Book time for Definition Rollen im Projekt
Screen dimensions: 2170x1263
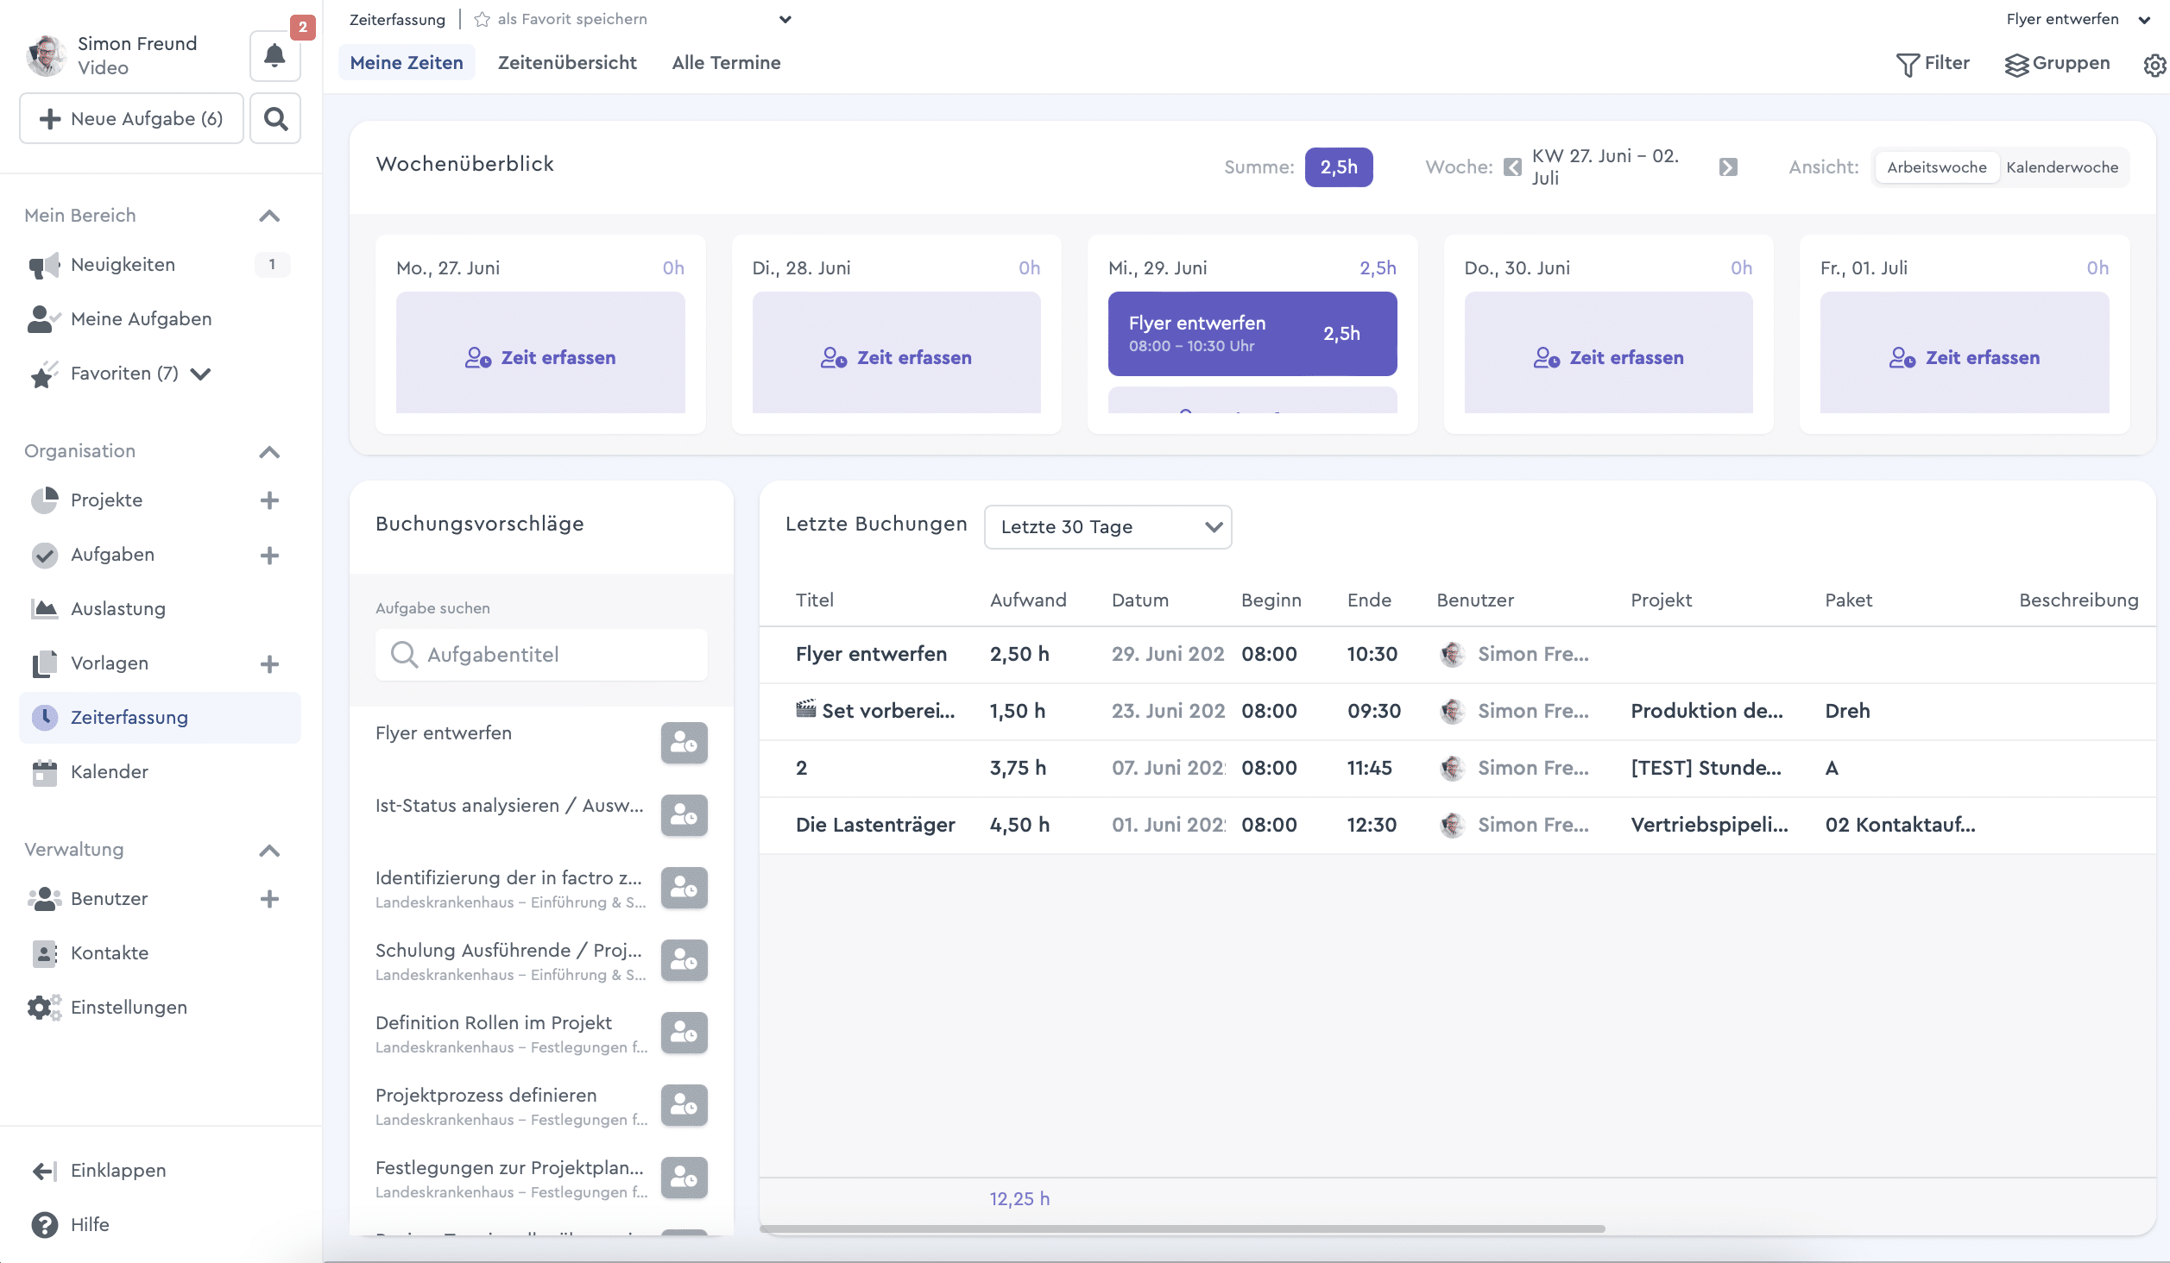click(684, 1033)
